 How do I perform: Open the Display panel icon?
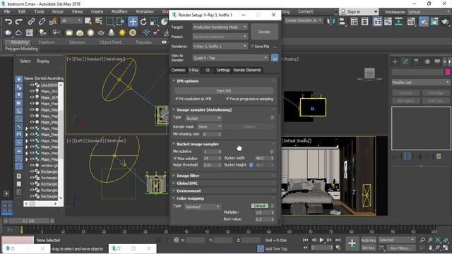click(437, 61)
